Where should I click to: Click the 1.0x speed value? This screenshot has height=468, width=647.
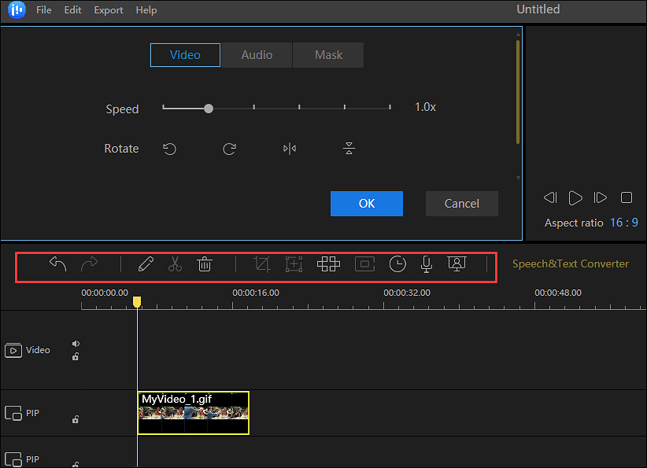(x=425, y=107)
